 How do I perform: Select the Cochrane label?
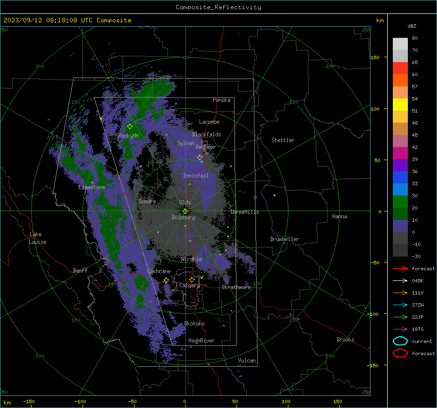(x=159, y=271)
